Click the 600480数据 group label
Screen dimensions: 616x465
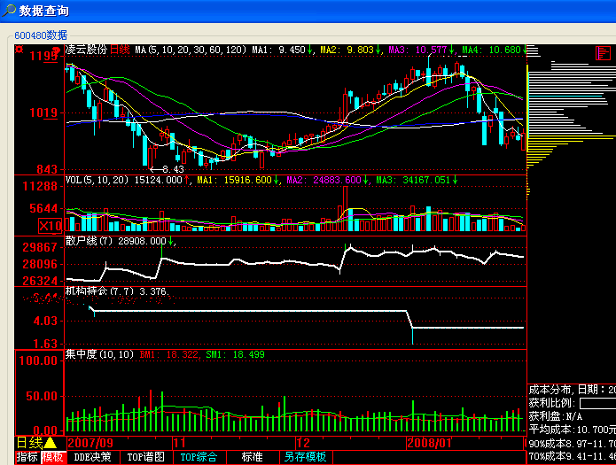point(40,35)
